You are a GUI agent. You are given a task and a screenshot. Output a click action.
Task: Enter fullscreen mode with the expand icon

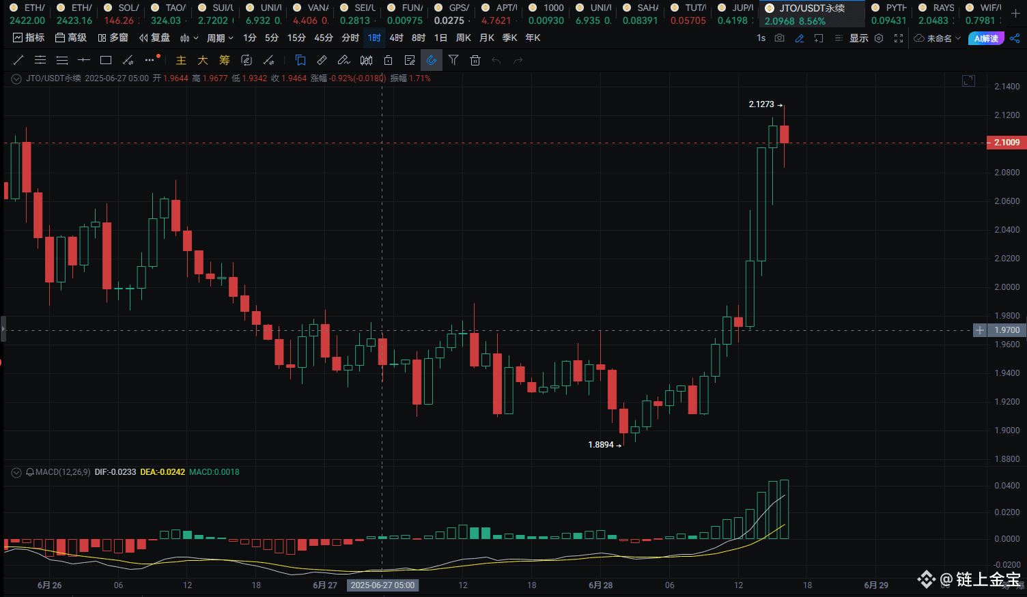(x=899, y=38)
